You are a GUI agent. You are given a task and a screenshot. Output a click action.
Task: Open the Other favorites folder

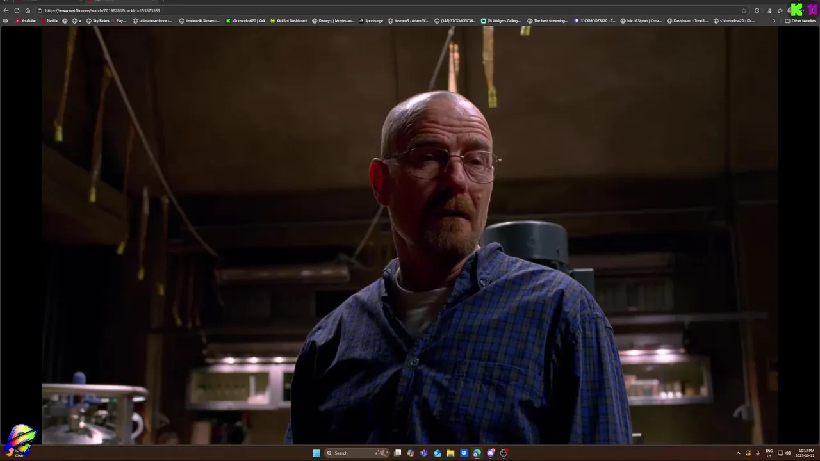point(800,21)
